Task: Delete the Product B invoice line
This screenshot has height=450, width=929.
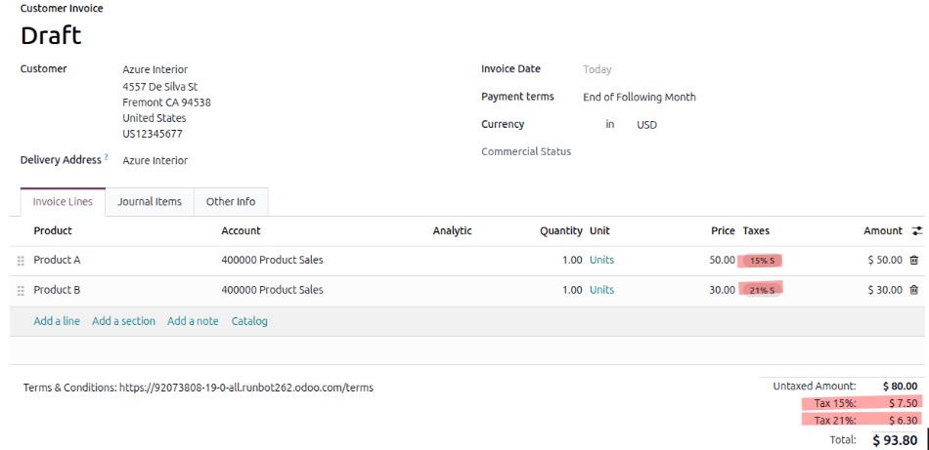Action: tap(913, 290)
